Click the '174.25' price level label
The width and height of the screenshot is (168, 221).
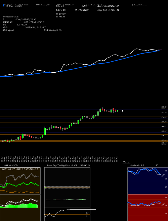tap(164, 117)
